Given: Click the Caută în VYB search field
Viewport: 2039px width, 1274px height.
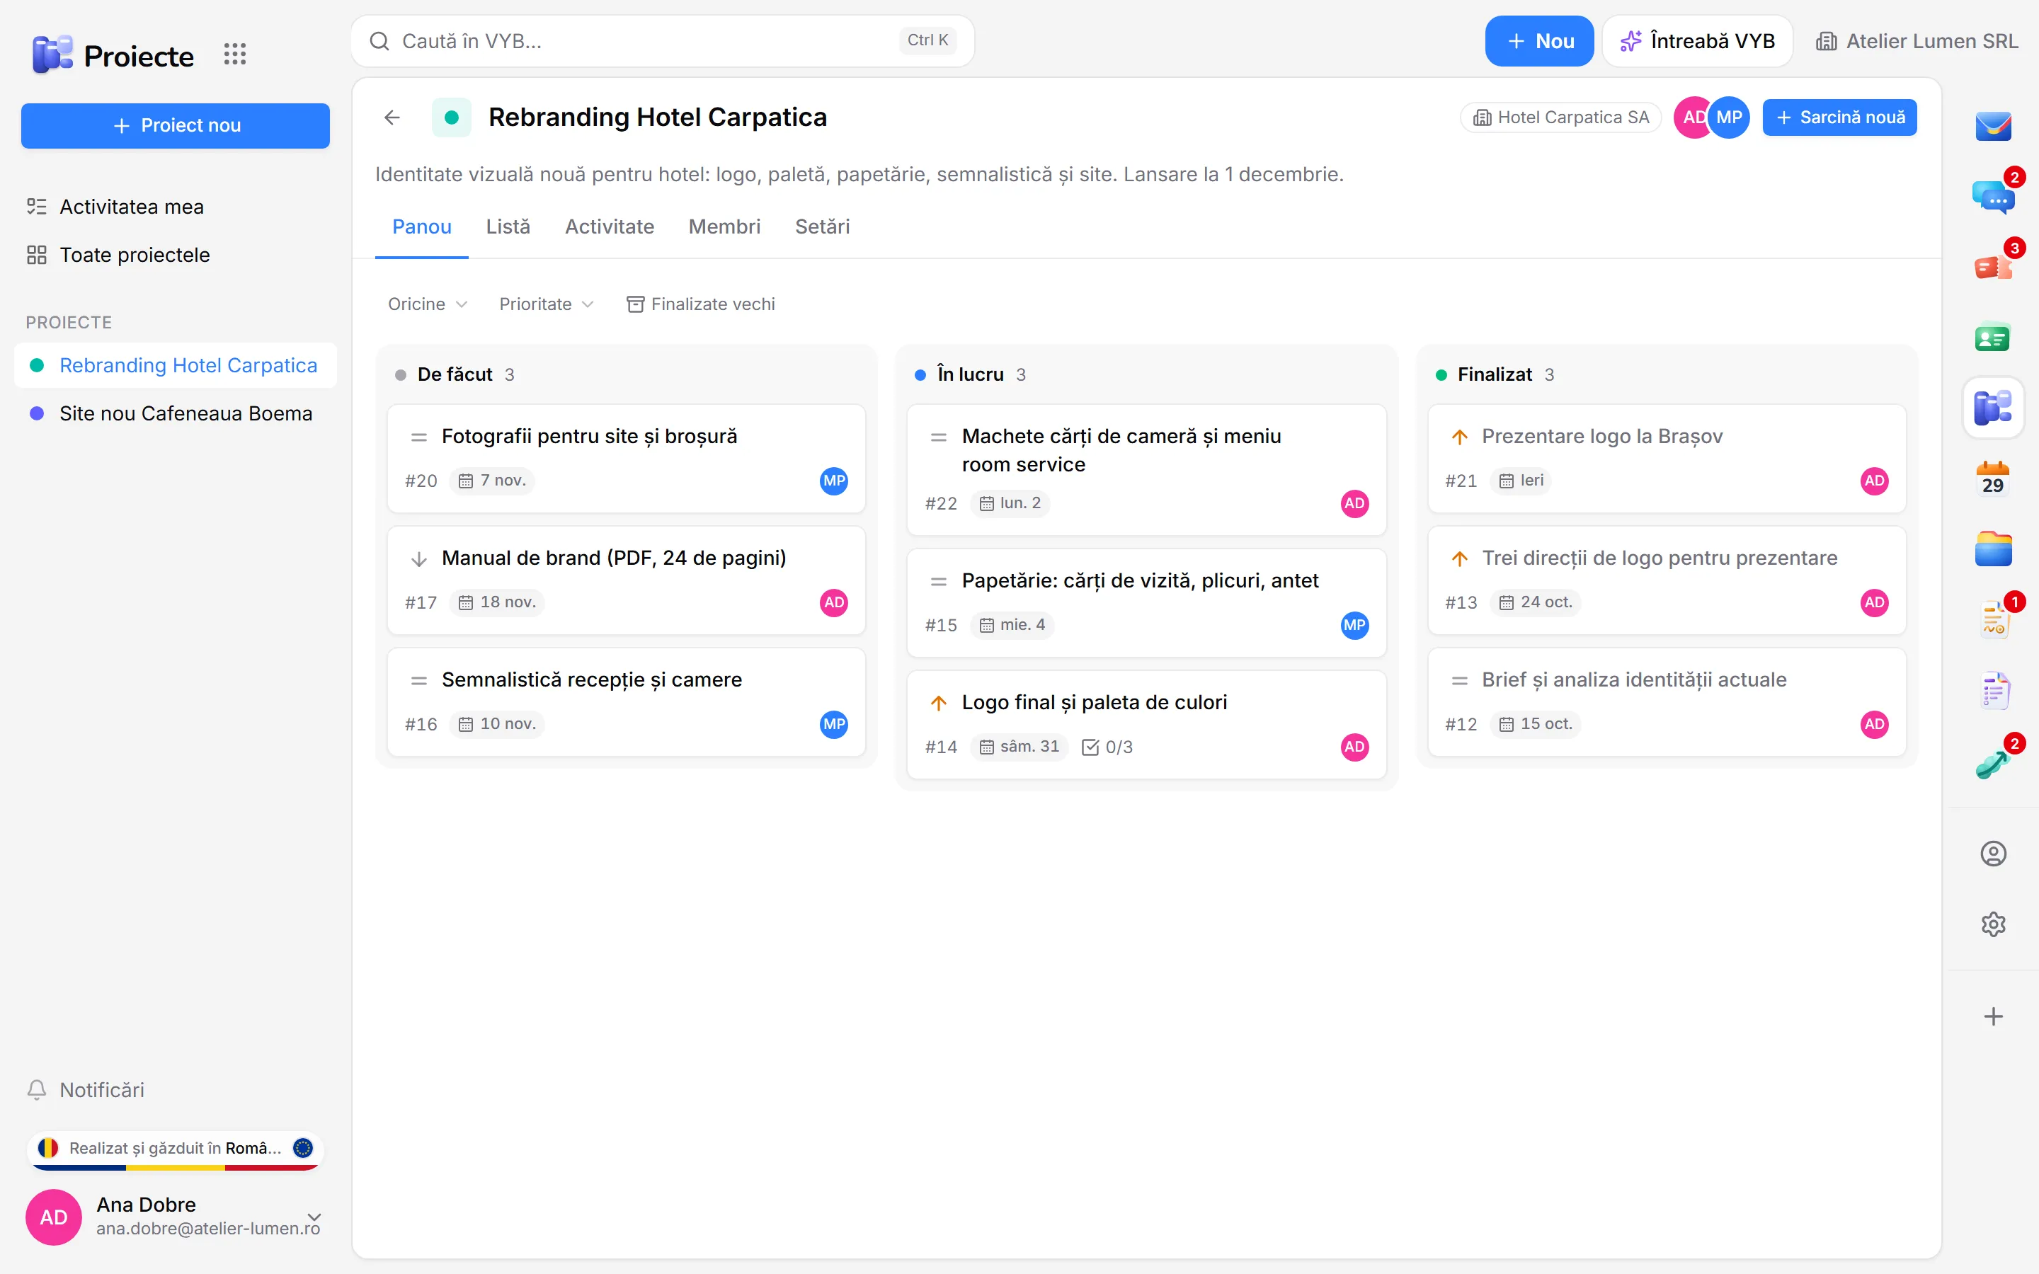Looking at the screenshot, I should point(662,40).
